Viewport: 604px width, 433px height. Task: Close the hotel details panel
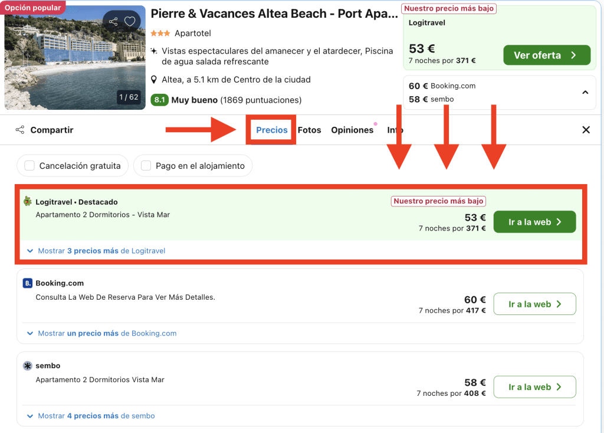(586, 130)
